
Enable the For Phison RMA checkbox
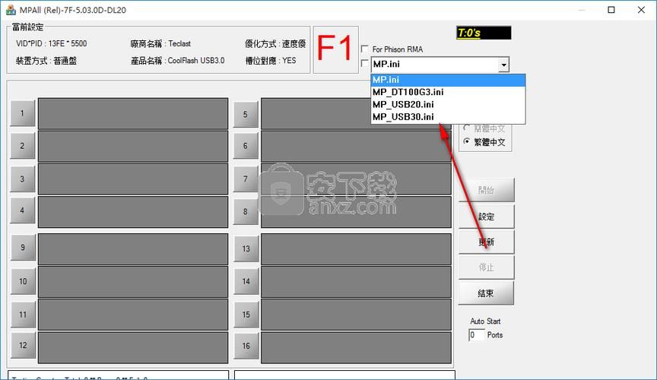pyautogui.click(x=365, y=49)
